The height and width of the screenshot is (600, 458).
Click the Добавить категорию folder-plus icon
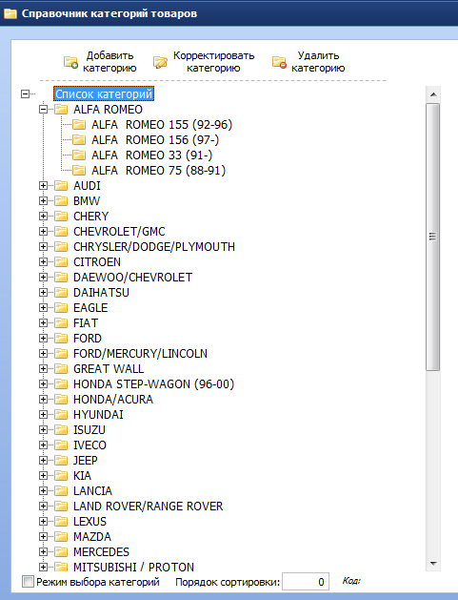click(x=70, y=62)
